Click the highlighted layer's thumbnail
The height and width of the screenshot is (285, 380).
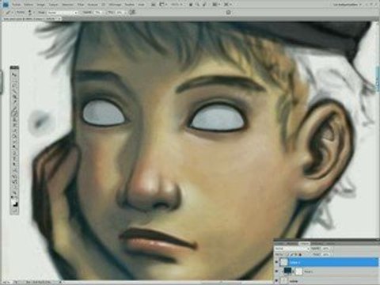pos(284,262)
